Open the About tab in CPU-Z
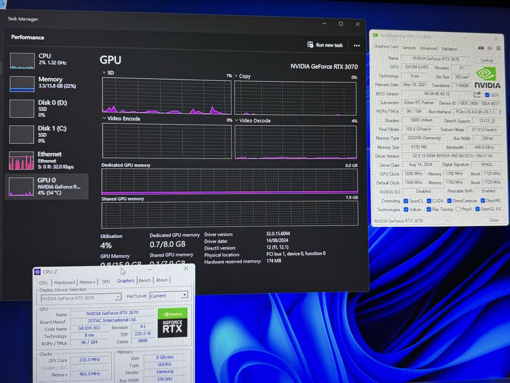Screen dimensions: 510x383 click(x=161, y=280)
